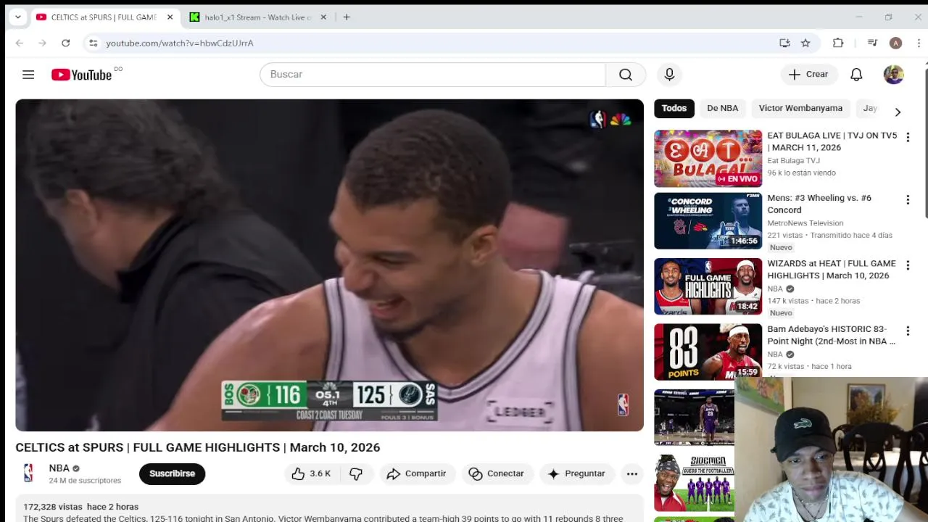Click the Crear button
Screen dimensions: 928x522
[x=808, y=74]
